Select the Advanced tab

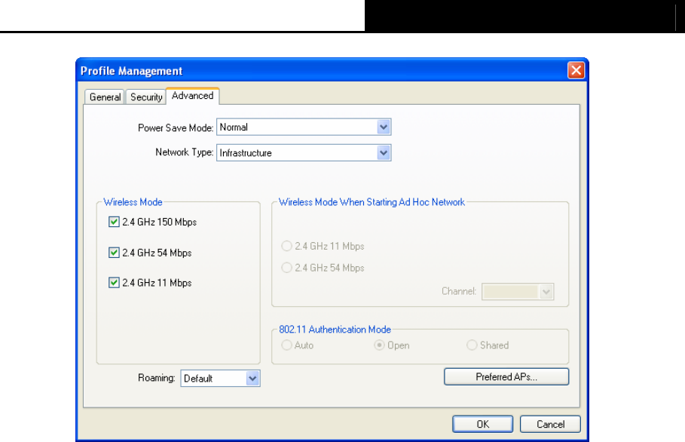193,96
